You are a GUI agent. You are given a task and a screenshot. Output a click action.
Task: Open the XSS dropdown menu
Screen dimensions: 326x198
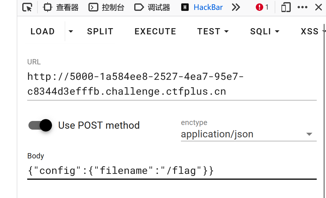[312, 32]
